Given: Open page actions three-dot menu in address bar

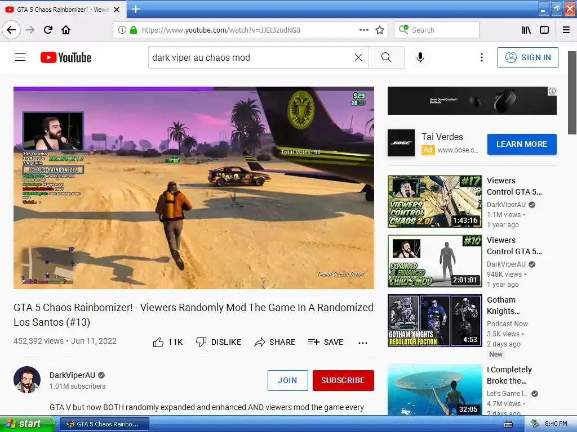Looking at the screenshot, I should tap(363, 30).
